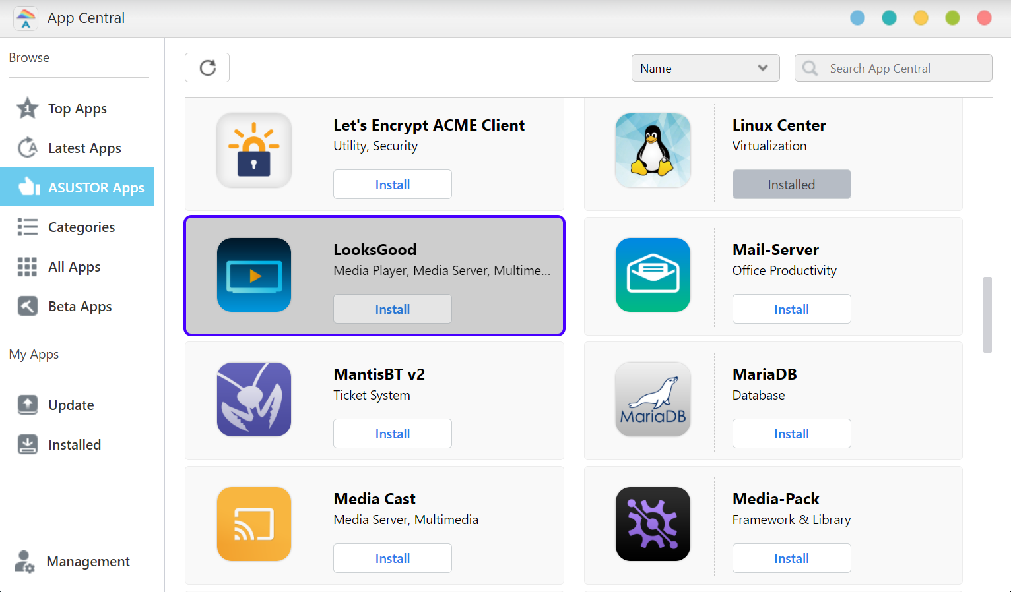The height and width of the screenshot is (592, 1011).
Task: Open Beta Apps section
Action: tap(77, 306)
